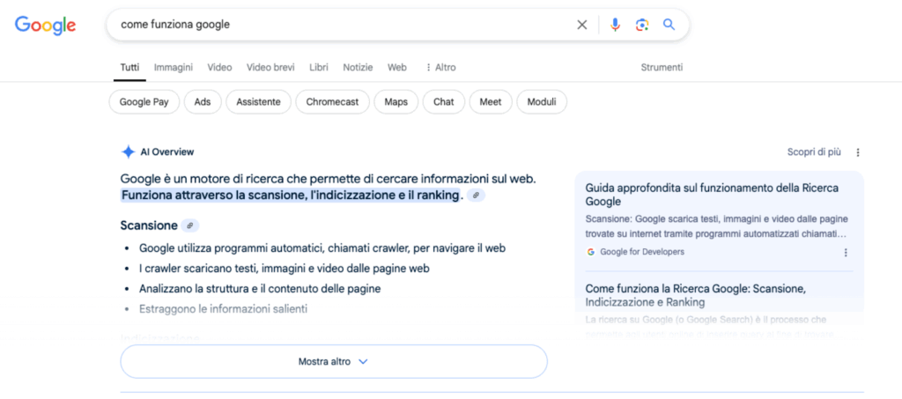This screenshot has height=399, width=902.
Task: Click 'Google è un motore di ricerca' sentence
Action: pos(329,179)
